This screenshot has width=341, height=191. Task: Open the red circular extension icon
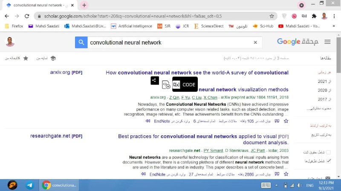294,16
